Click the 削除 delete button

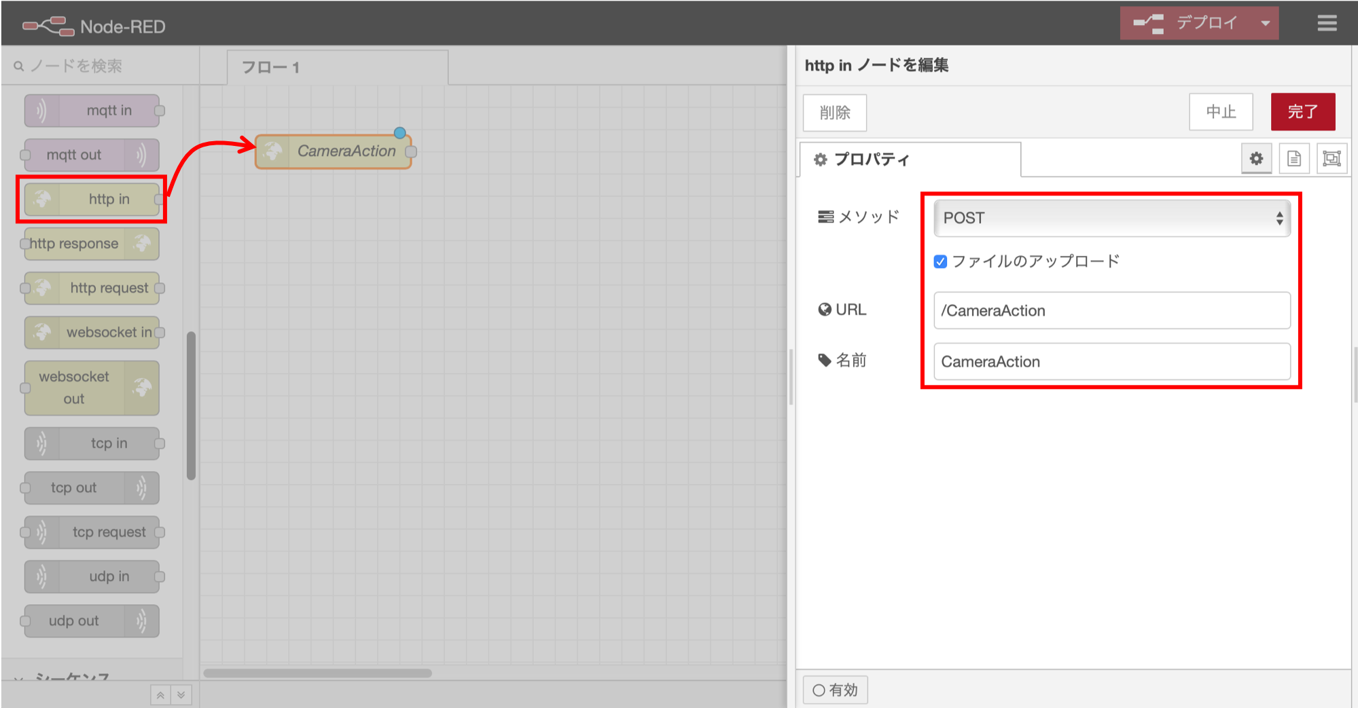coord(835,112)
